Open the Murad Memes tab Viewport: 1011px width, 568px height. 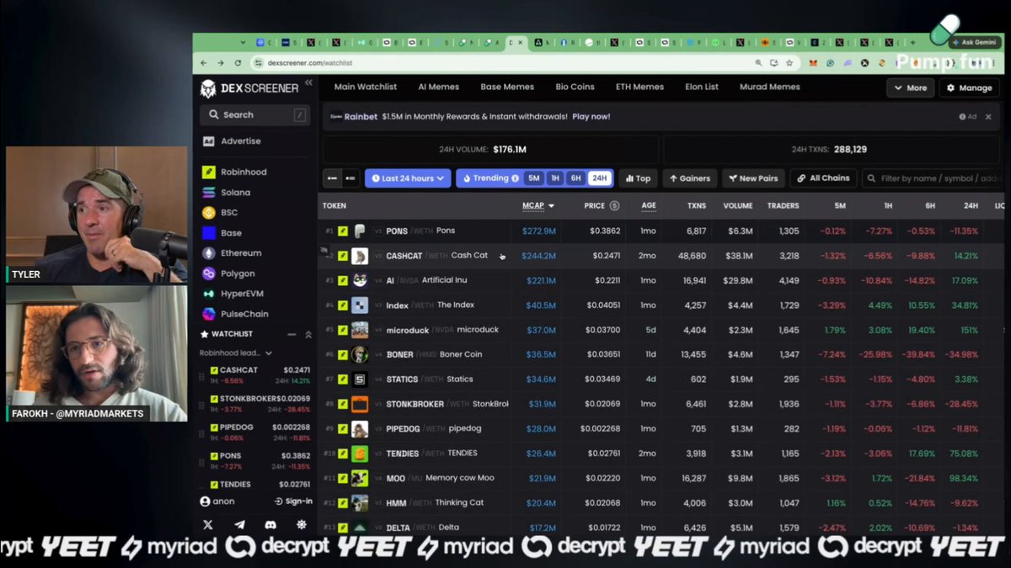click(770, 87)
